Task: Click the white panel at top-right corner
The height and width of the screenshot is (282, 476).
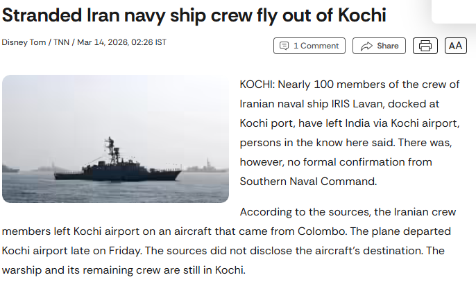Action: [x=453, y=10]
